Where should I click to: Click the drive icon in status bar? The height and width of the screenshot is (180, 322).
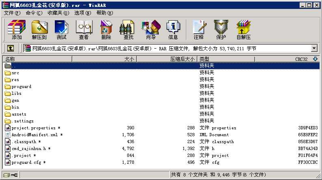coord(6,175)
